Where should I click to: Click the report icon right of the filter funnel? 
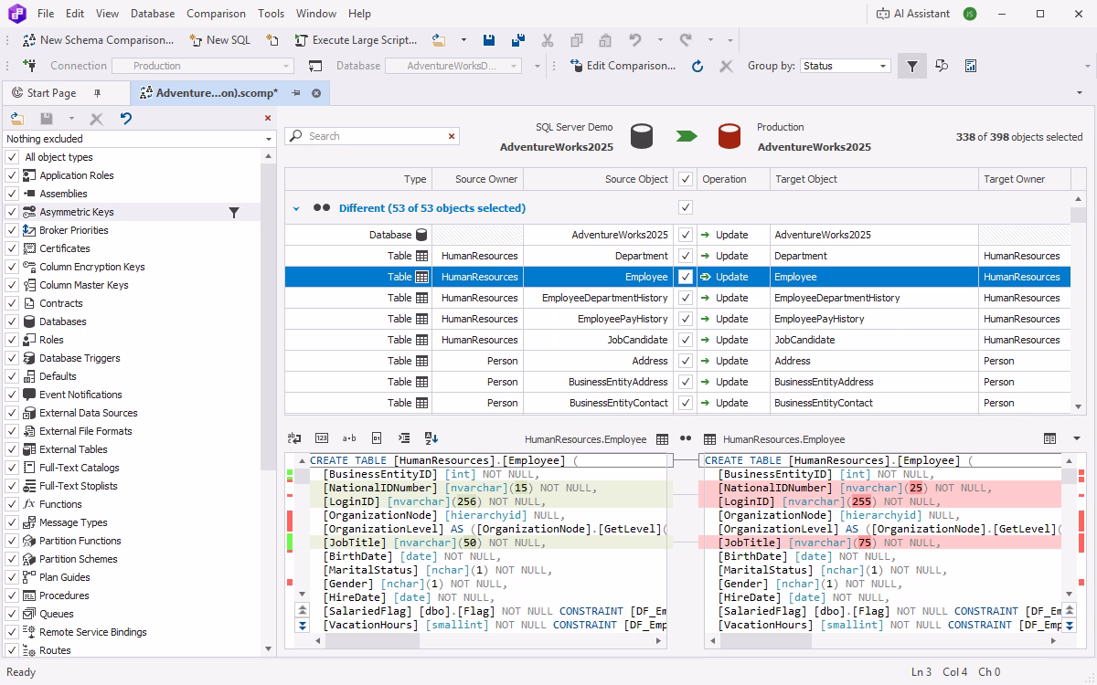(971, 66)
